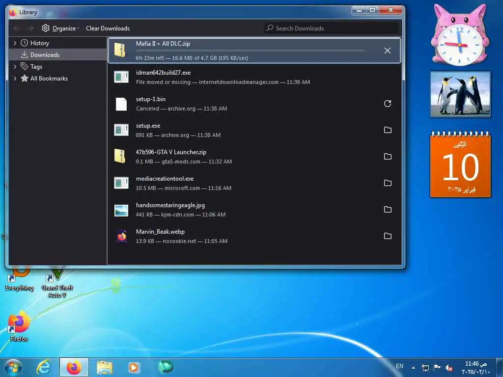Select handsomestaringeagle.jpg file name

(170, 205)
